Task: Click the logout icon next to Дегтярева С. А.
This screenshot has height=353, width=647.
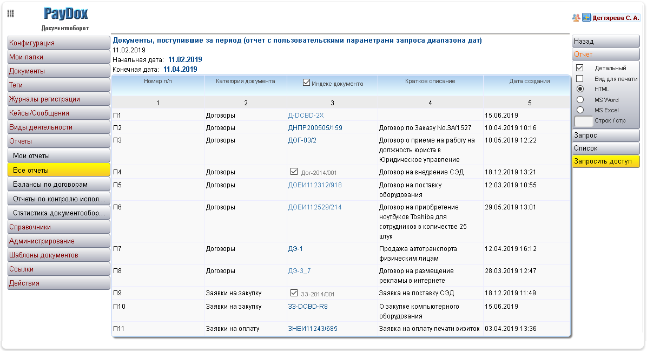Action: [x=585, y=17]
